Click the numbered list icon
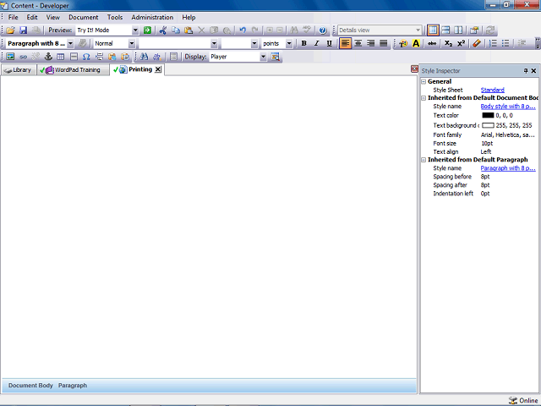The height and width of the screenshot is (406, 541). click(x=493, y=43)
